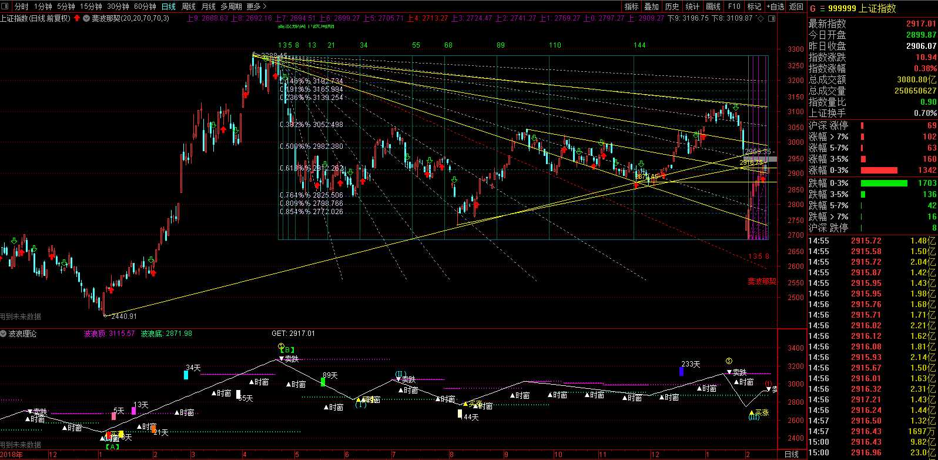Viewport: 938px width, 460px height.
Task: Click the Fibonacci time marker 144
Action: point(640,45)
